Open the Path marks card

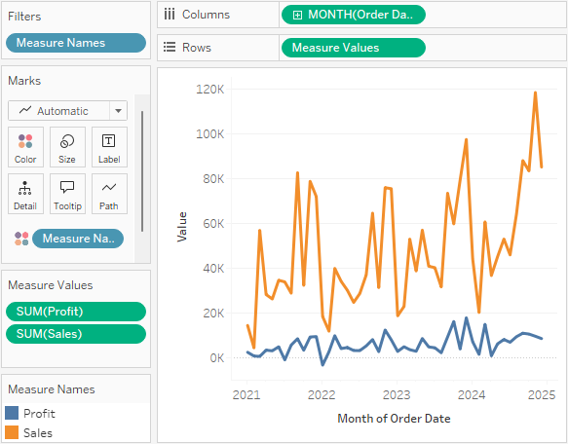(109, 194)
